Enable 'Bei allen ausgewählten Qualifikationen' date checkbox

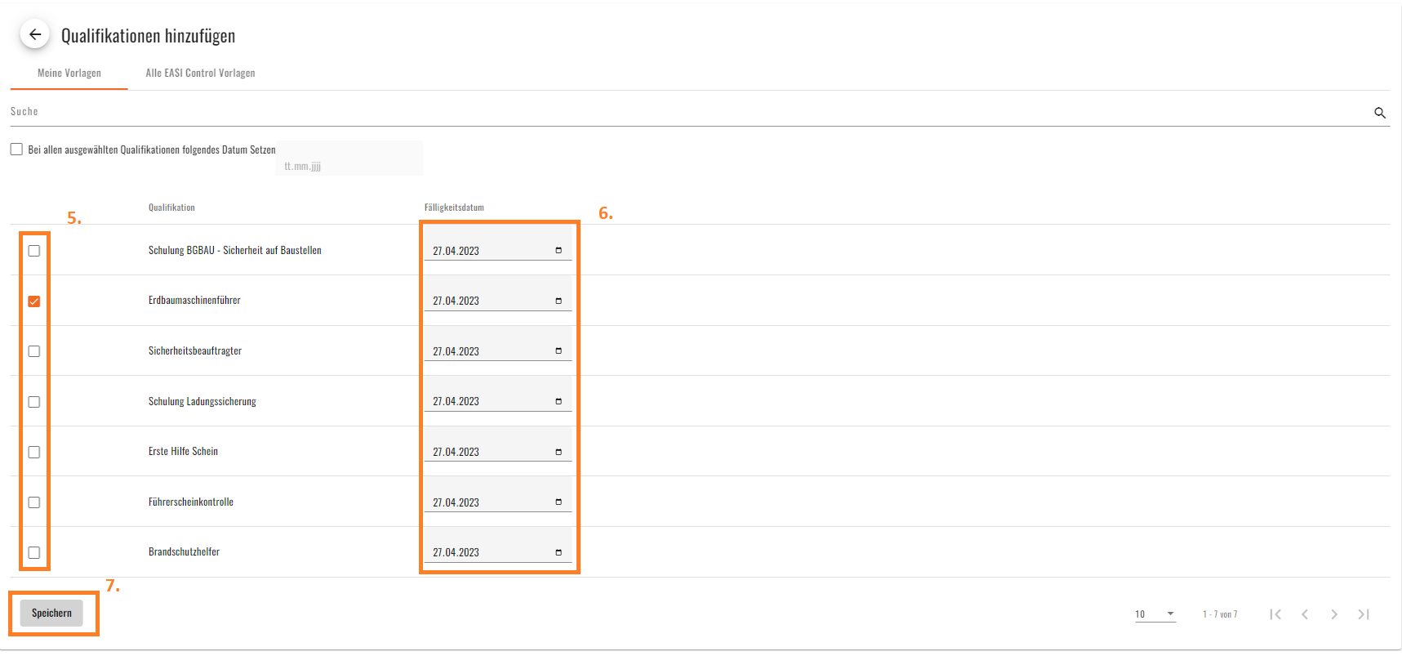[x=16, y=150]
